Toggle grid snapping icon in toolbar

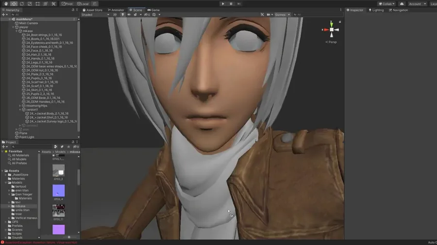pyautogui.click(x=95, y=4)
